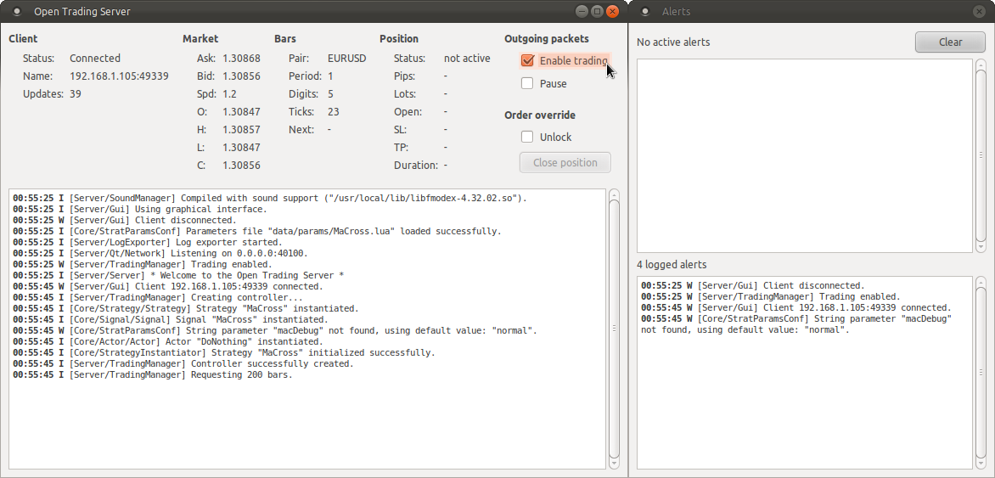The width and height of the screenshot is (995, 478).
Task: Click the 'Requesting 200 bars.' log line
Action: pyautogui.click(x=152, y=375)
